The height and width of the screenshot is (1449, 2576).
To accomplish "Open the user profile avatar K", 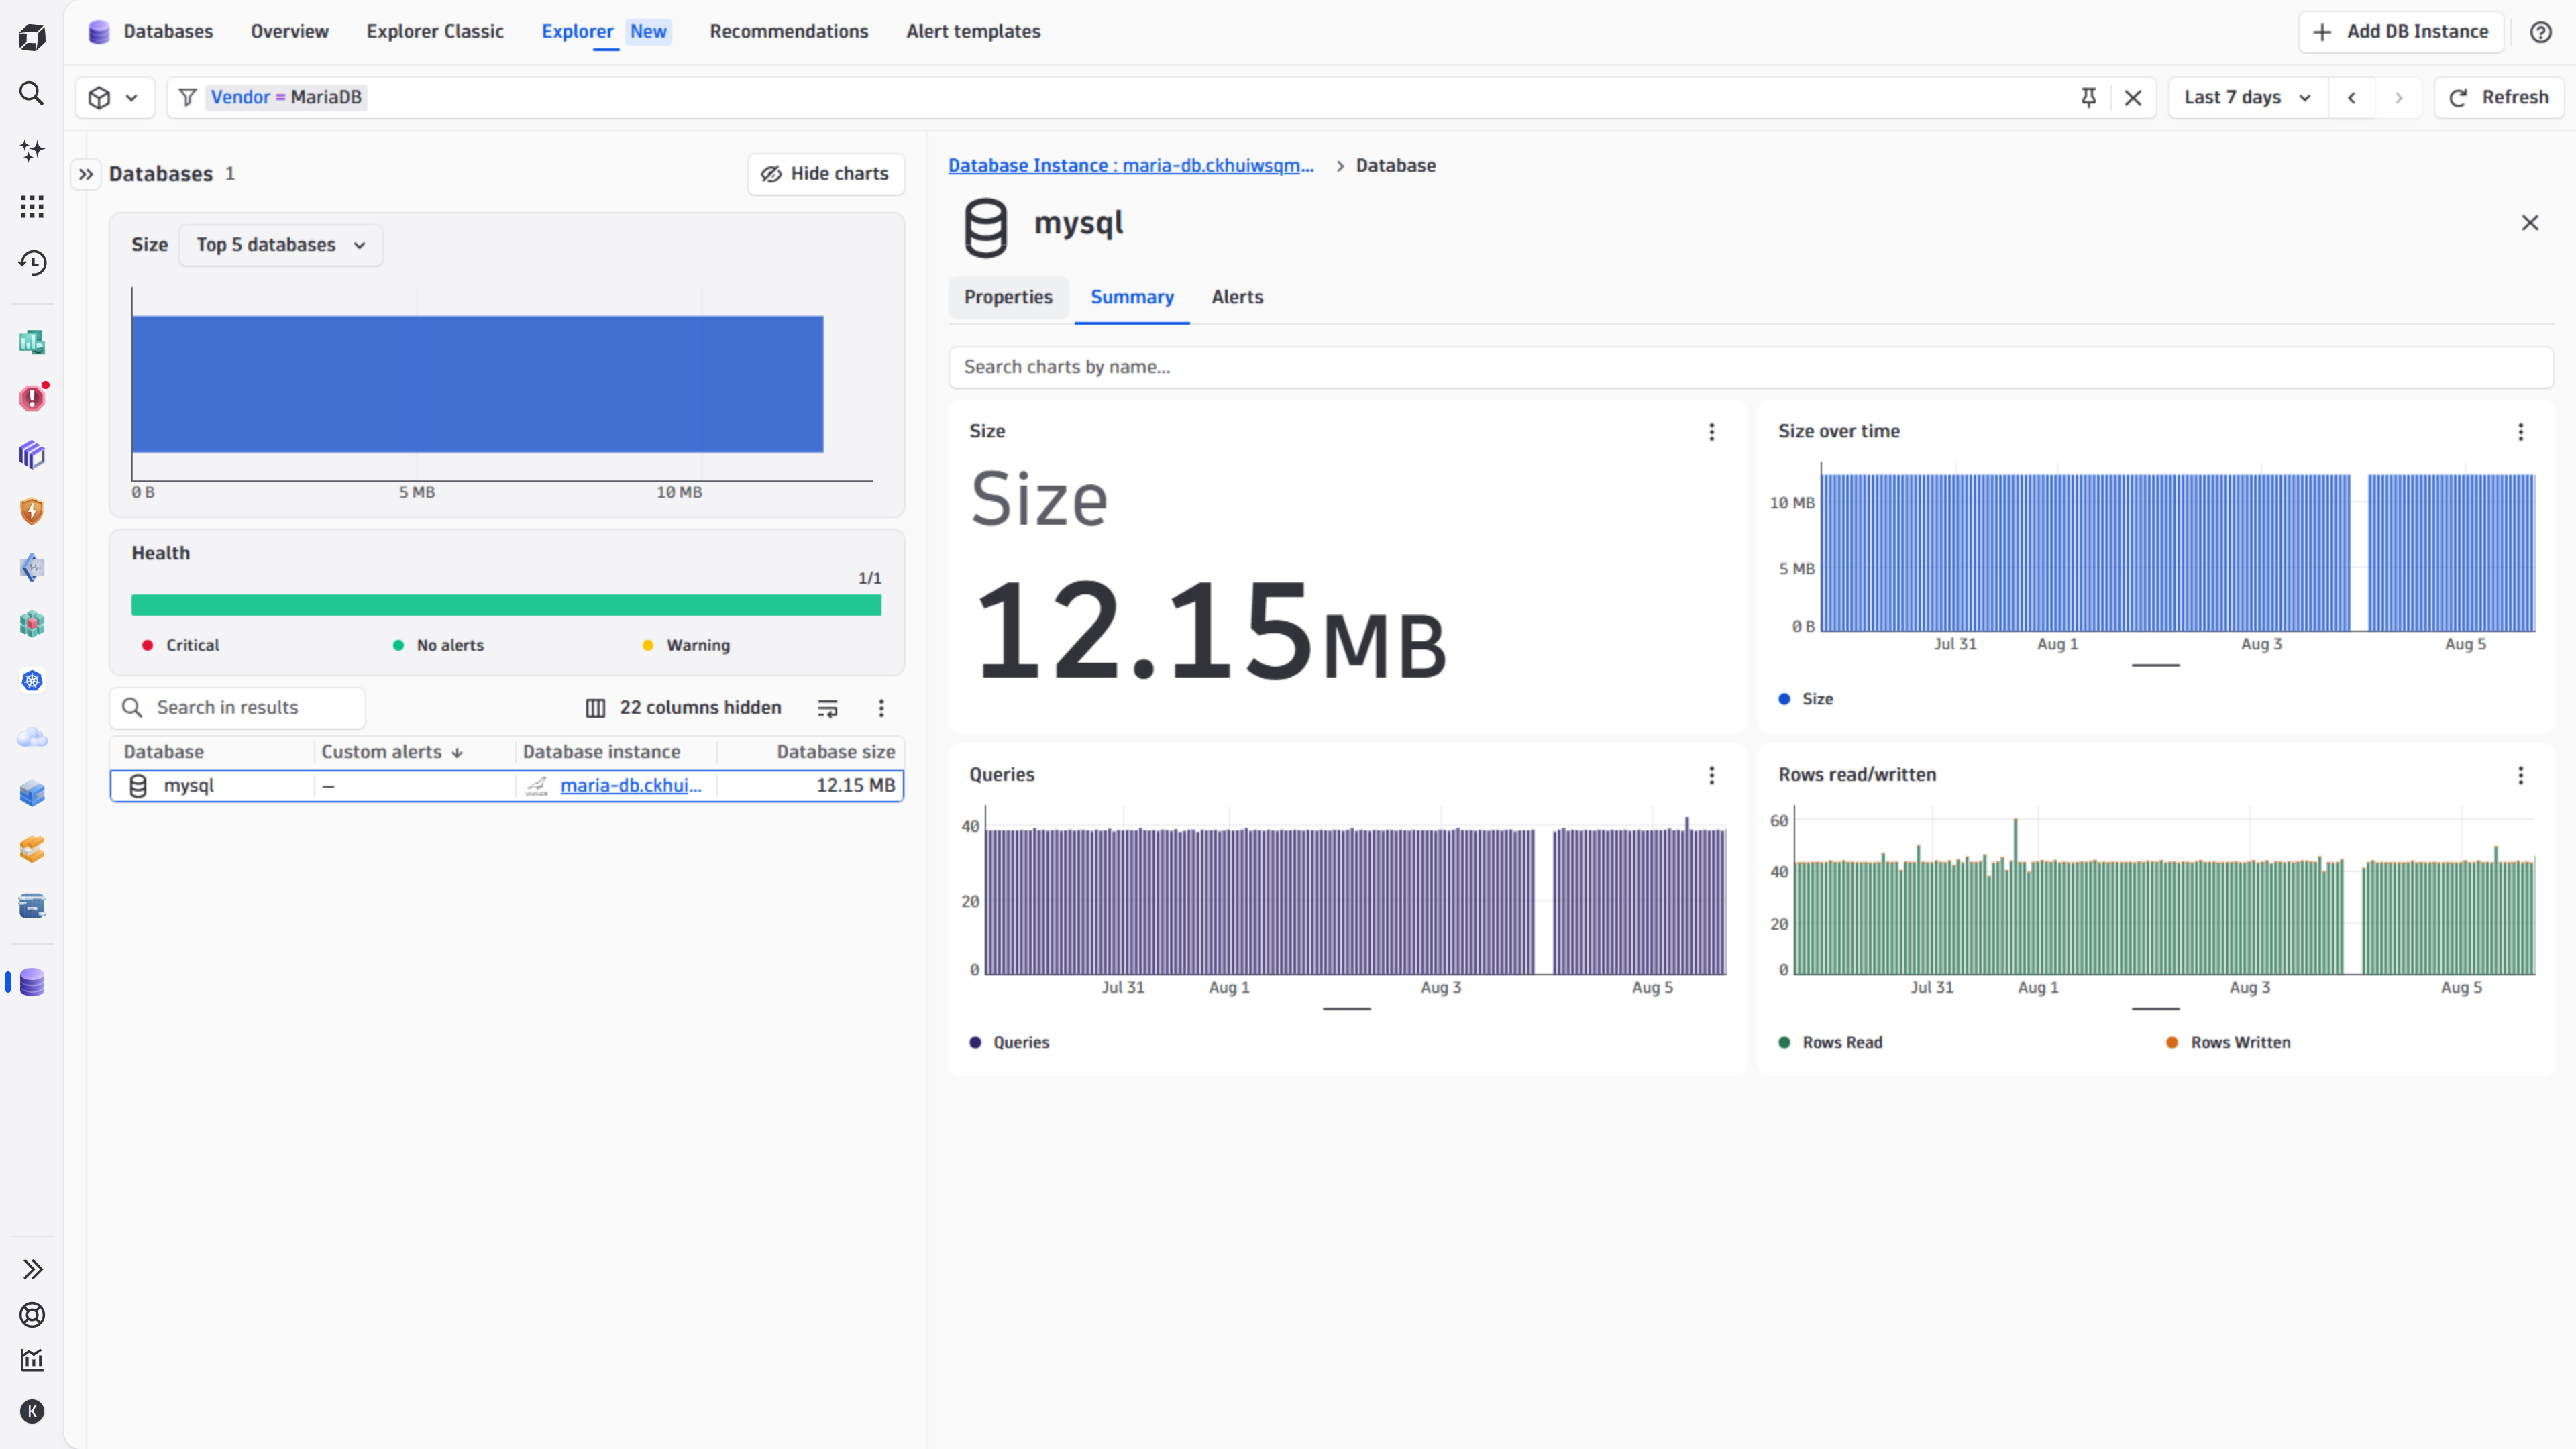I will (x=32, y=1411).
